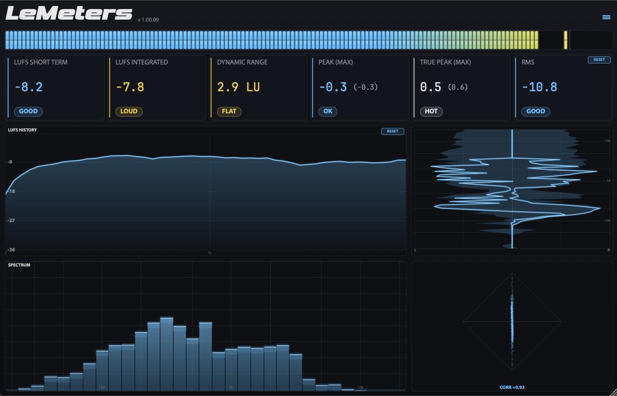The height and width of the screenshot is (396, 617).
Task: Click the -8.2 LUFS short term value
Action: click(29, 87)
